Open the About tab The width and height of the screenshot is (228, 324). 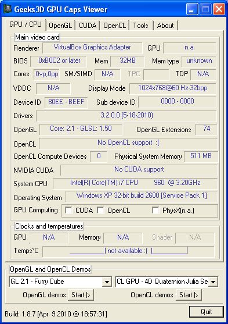pos(165,26)
